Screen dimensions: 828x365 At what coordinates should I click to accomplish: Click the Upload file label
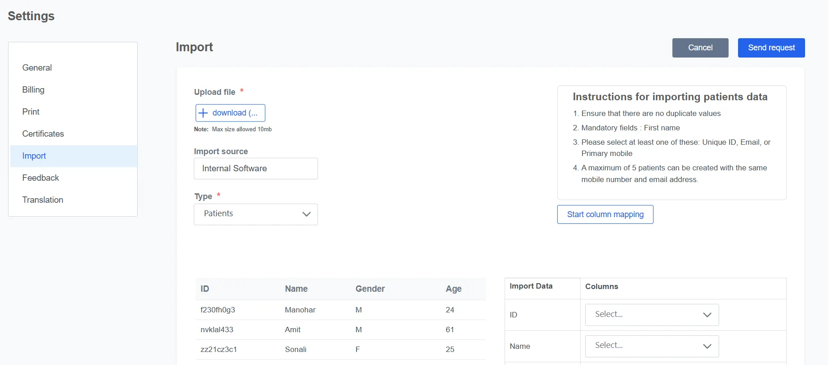point(215,92)
